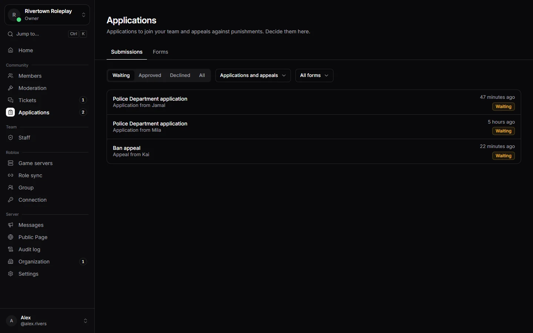The width and height of the screenshot is (533, 333).
Task: Click the Audit log icon
Action: coord(11,249)
